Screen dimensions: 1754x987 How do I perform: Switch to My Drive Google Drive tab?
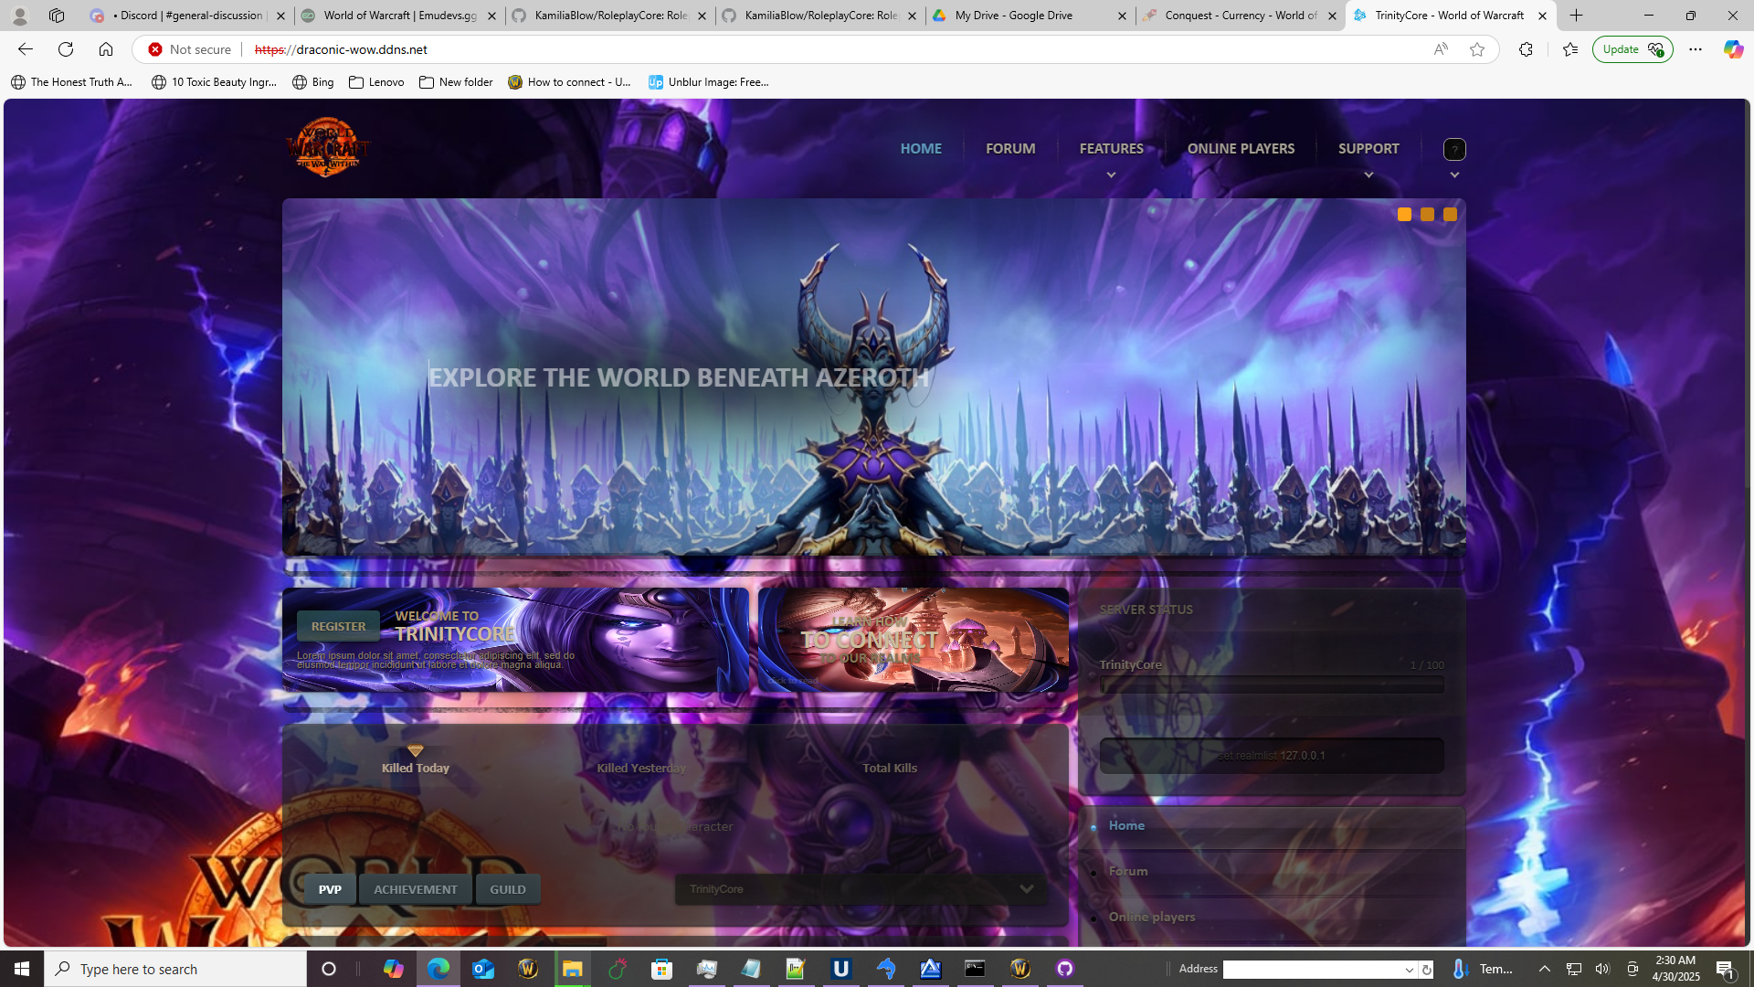pyautogui.click(x=1030, y=16)
